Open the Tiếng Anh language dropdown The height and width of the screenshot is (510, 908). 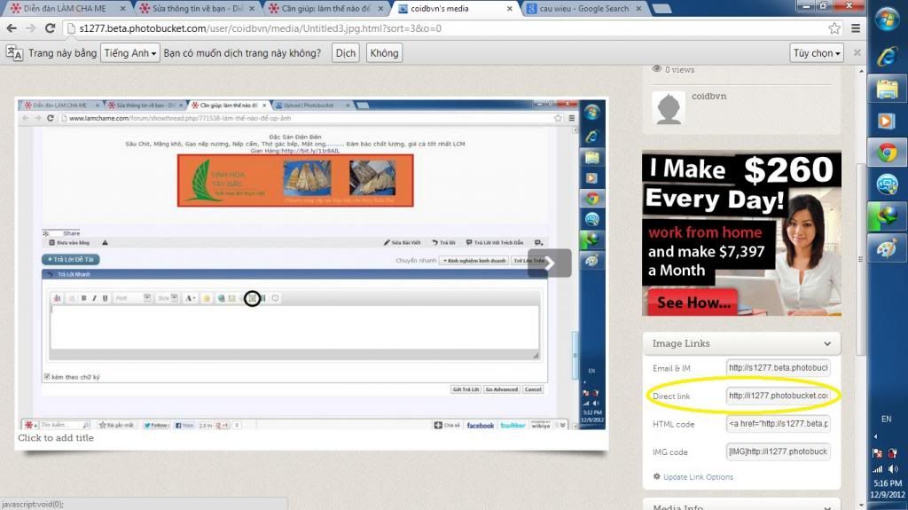pos(129,53)
